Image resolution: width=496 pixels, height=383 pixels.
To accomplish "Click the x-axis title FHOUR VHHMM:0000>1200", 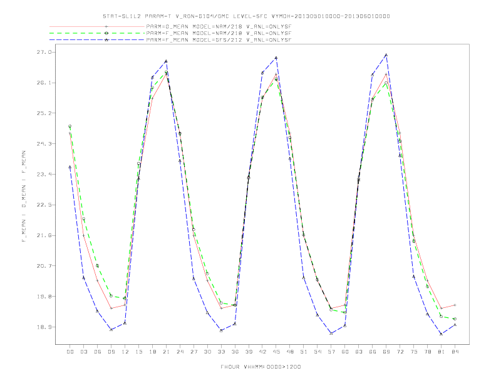I will click(x=261, y=367).
